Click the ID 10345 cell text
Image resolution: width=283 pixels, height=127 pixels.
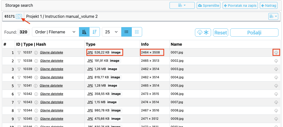click(28, 119)
